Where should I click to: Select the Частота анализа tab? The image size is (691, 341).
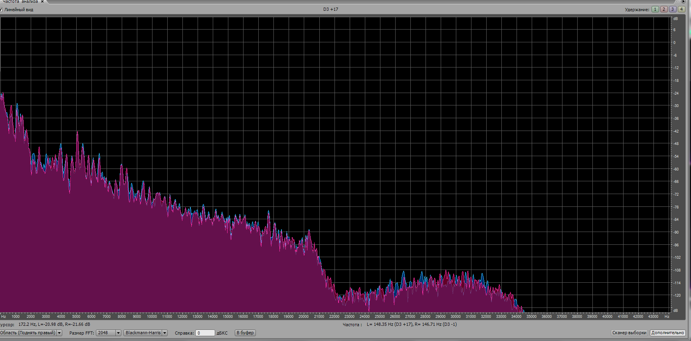pyautogui.click(x=20, y=2)
